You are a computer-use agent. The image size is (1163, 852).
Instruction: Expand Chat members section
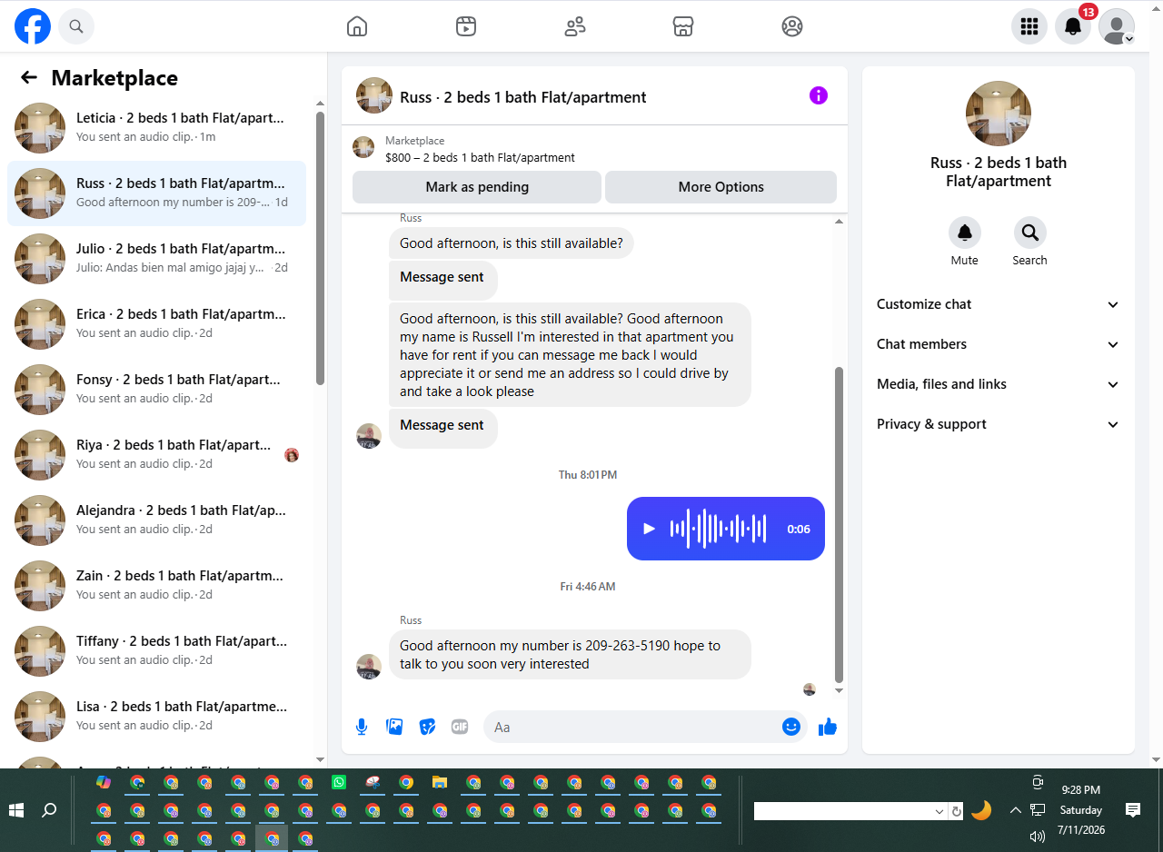click(999, 344)
